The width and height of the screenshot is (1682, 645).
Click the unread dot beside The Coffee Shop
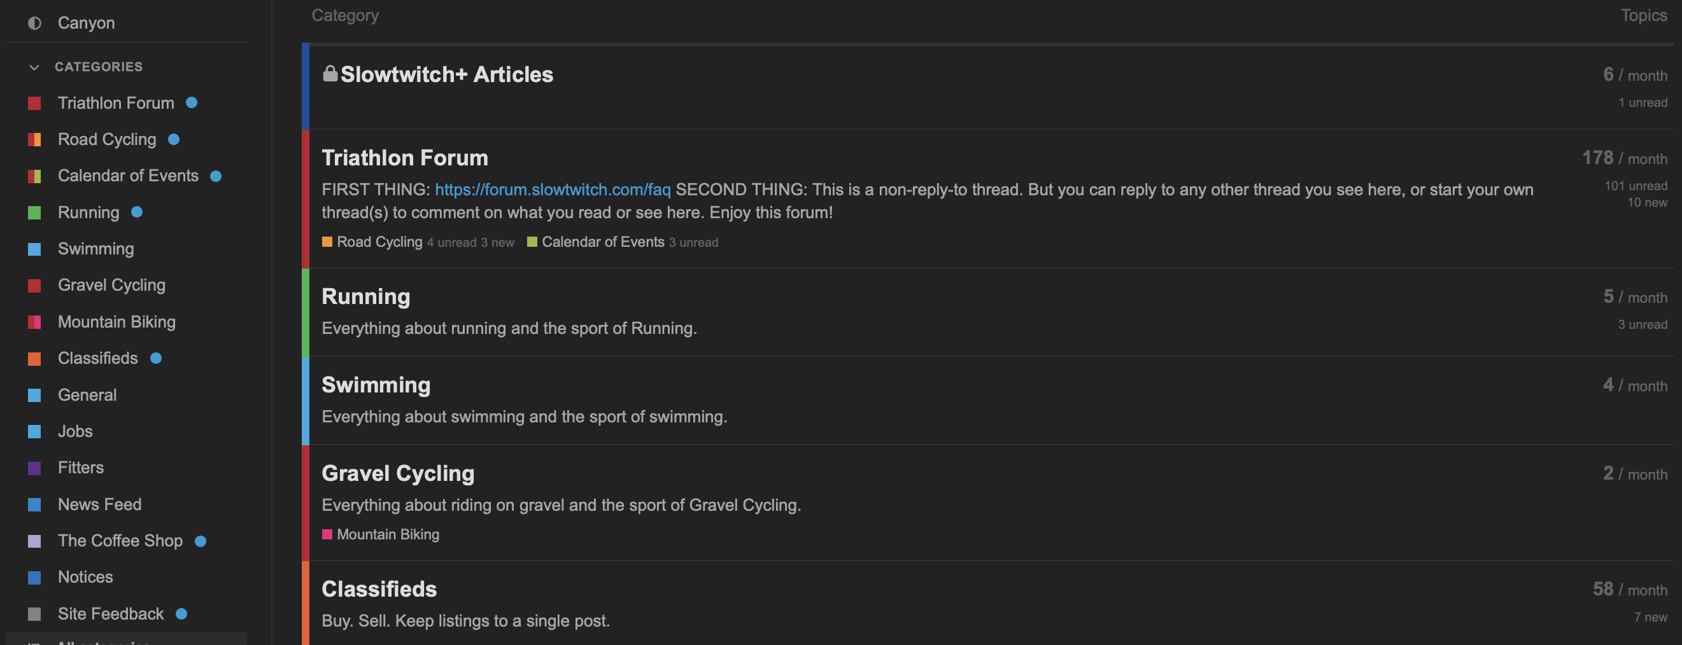click(201, 541)
